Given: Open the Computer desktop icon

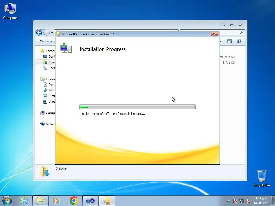Looking at the screenshot, I should [10, 11].
